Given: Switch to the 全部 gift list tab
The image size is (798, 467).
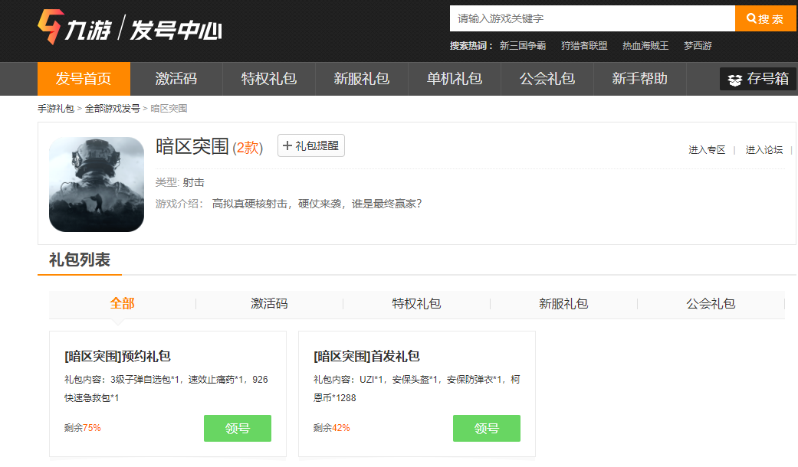Looking at the screenshot, I should 122,304.
